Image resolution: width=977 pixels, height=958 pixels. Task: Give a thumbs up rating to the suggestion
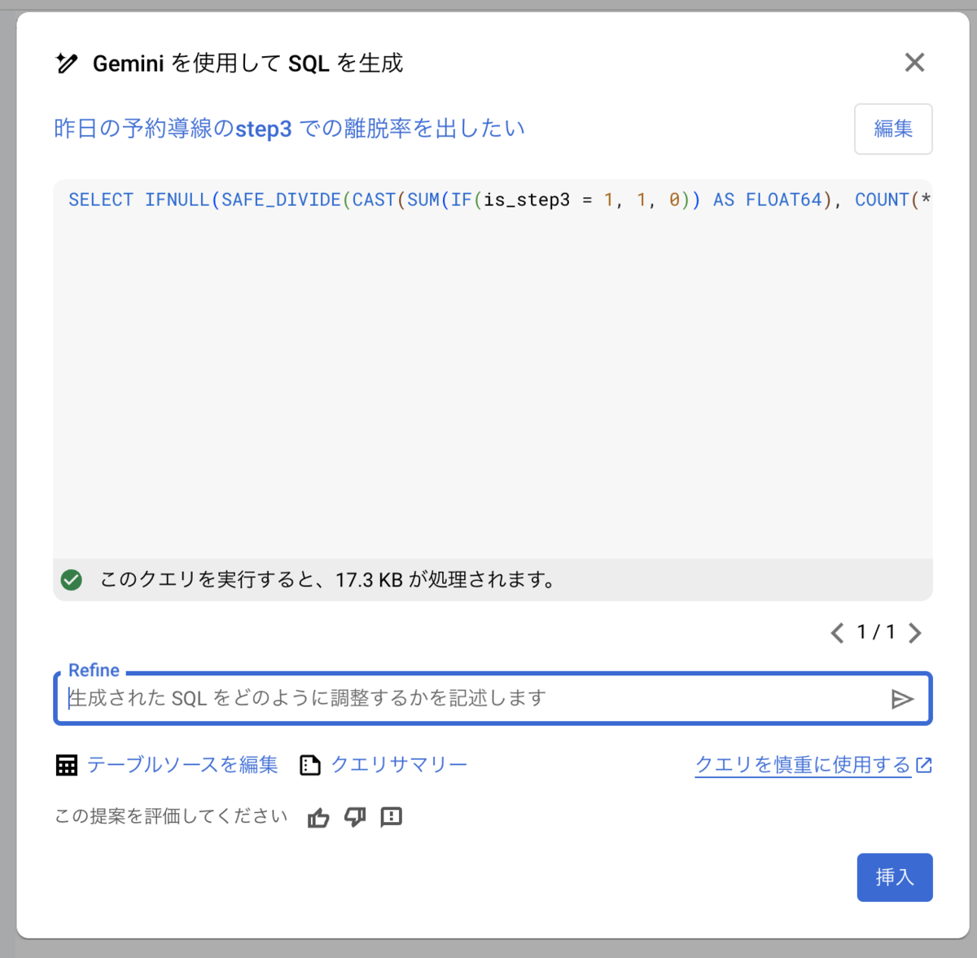tap(318, 817)
